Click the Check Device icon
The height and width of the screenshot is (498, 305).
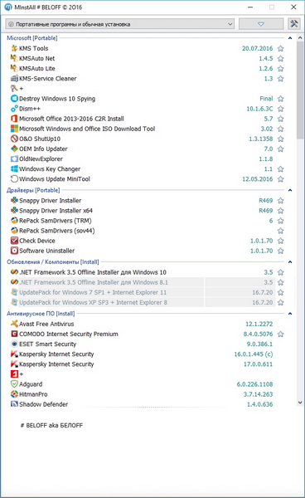pos(14,241)
